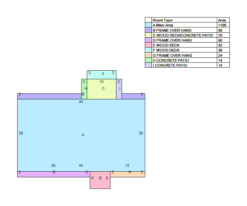Select the Main Area value 1100 cell
Screen dimensions: 247x206
[223, 25]
